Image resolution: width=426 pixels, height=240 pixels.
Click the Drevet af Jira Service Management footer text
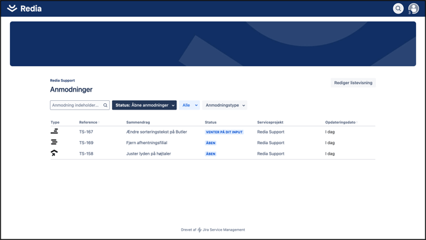point(213,229)
